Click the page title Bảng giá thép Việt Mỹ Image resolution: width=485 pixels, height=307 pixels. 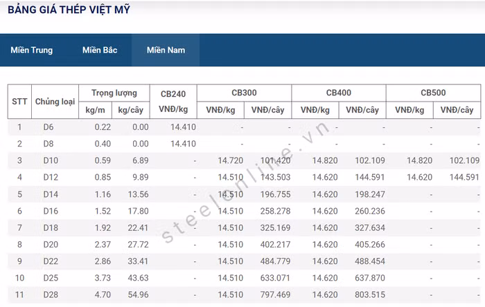pyautogui.click(x=68, y=10)
